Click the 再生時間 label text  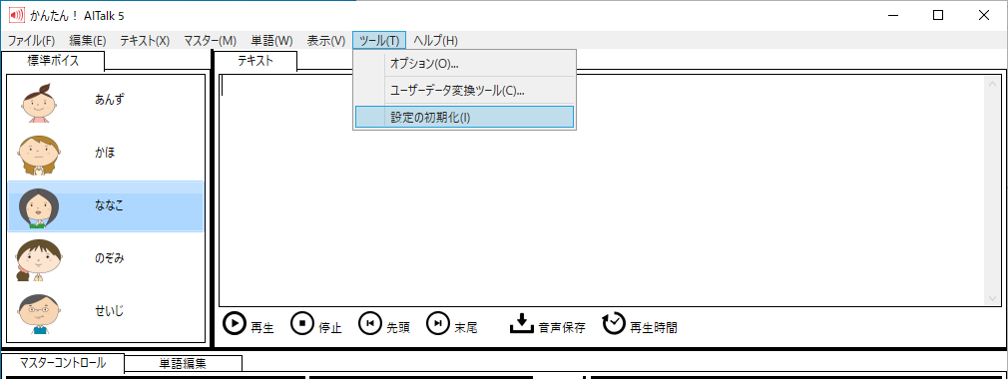click(x=654, y=328)
